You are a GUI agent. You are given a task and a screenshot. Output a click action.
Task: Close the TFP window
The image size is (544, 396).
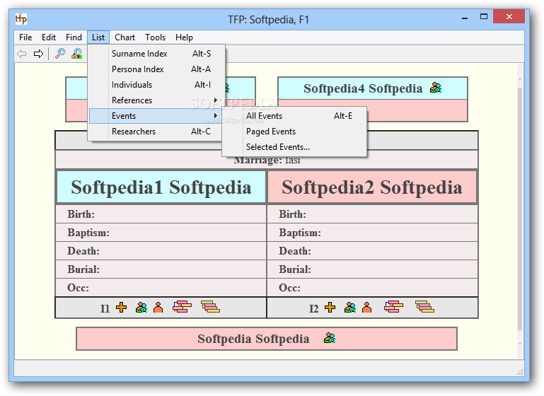(x=509, y=16)
